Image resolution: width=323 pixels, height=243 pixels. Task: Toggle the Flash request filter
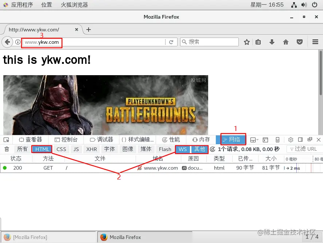click(165, 149)
